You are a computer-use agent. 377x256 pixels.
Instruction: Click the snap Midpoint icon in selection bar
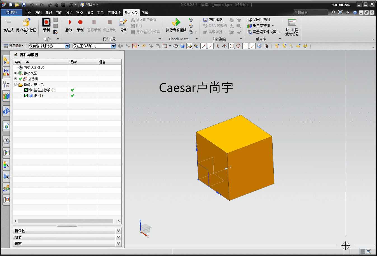click(210, 46)
